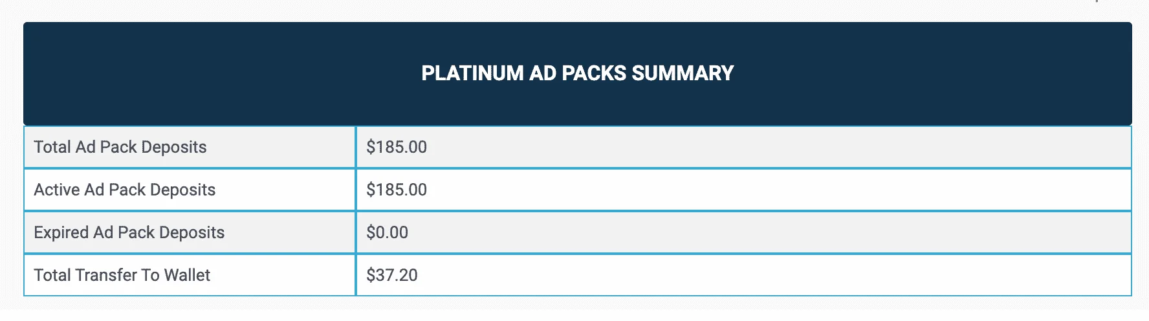Click the word Deposits in the Expired row

(x=192, y=233)
